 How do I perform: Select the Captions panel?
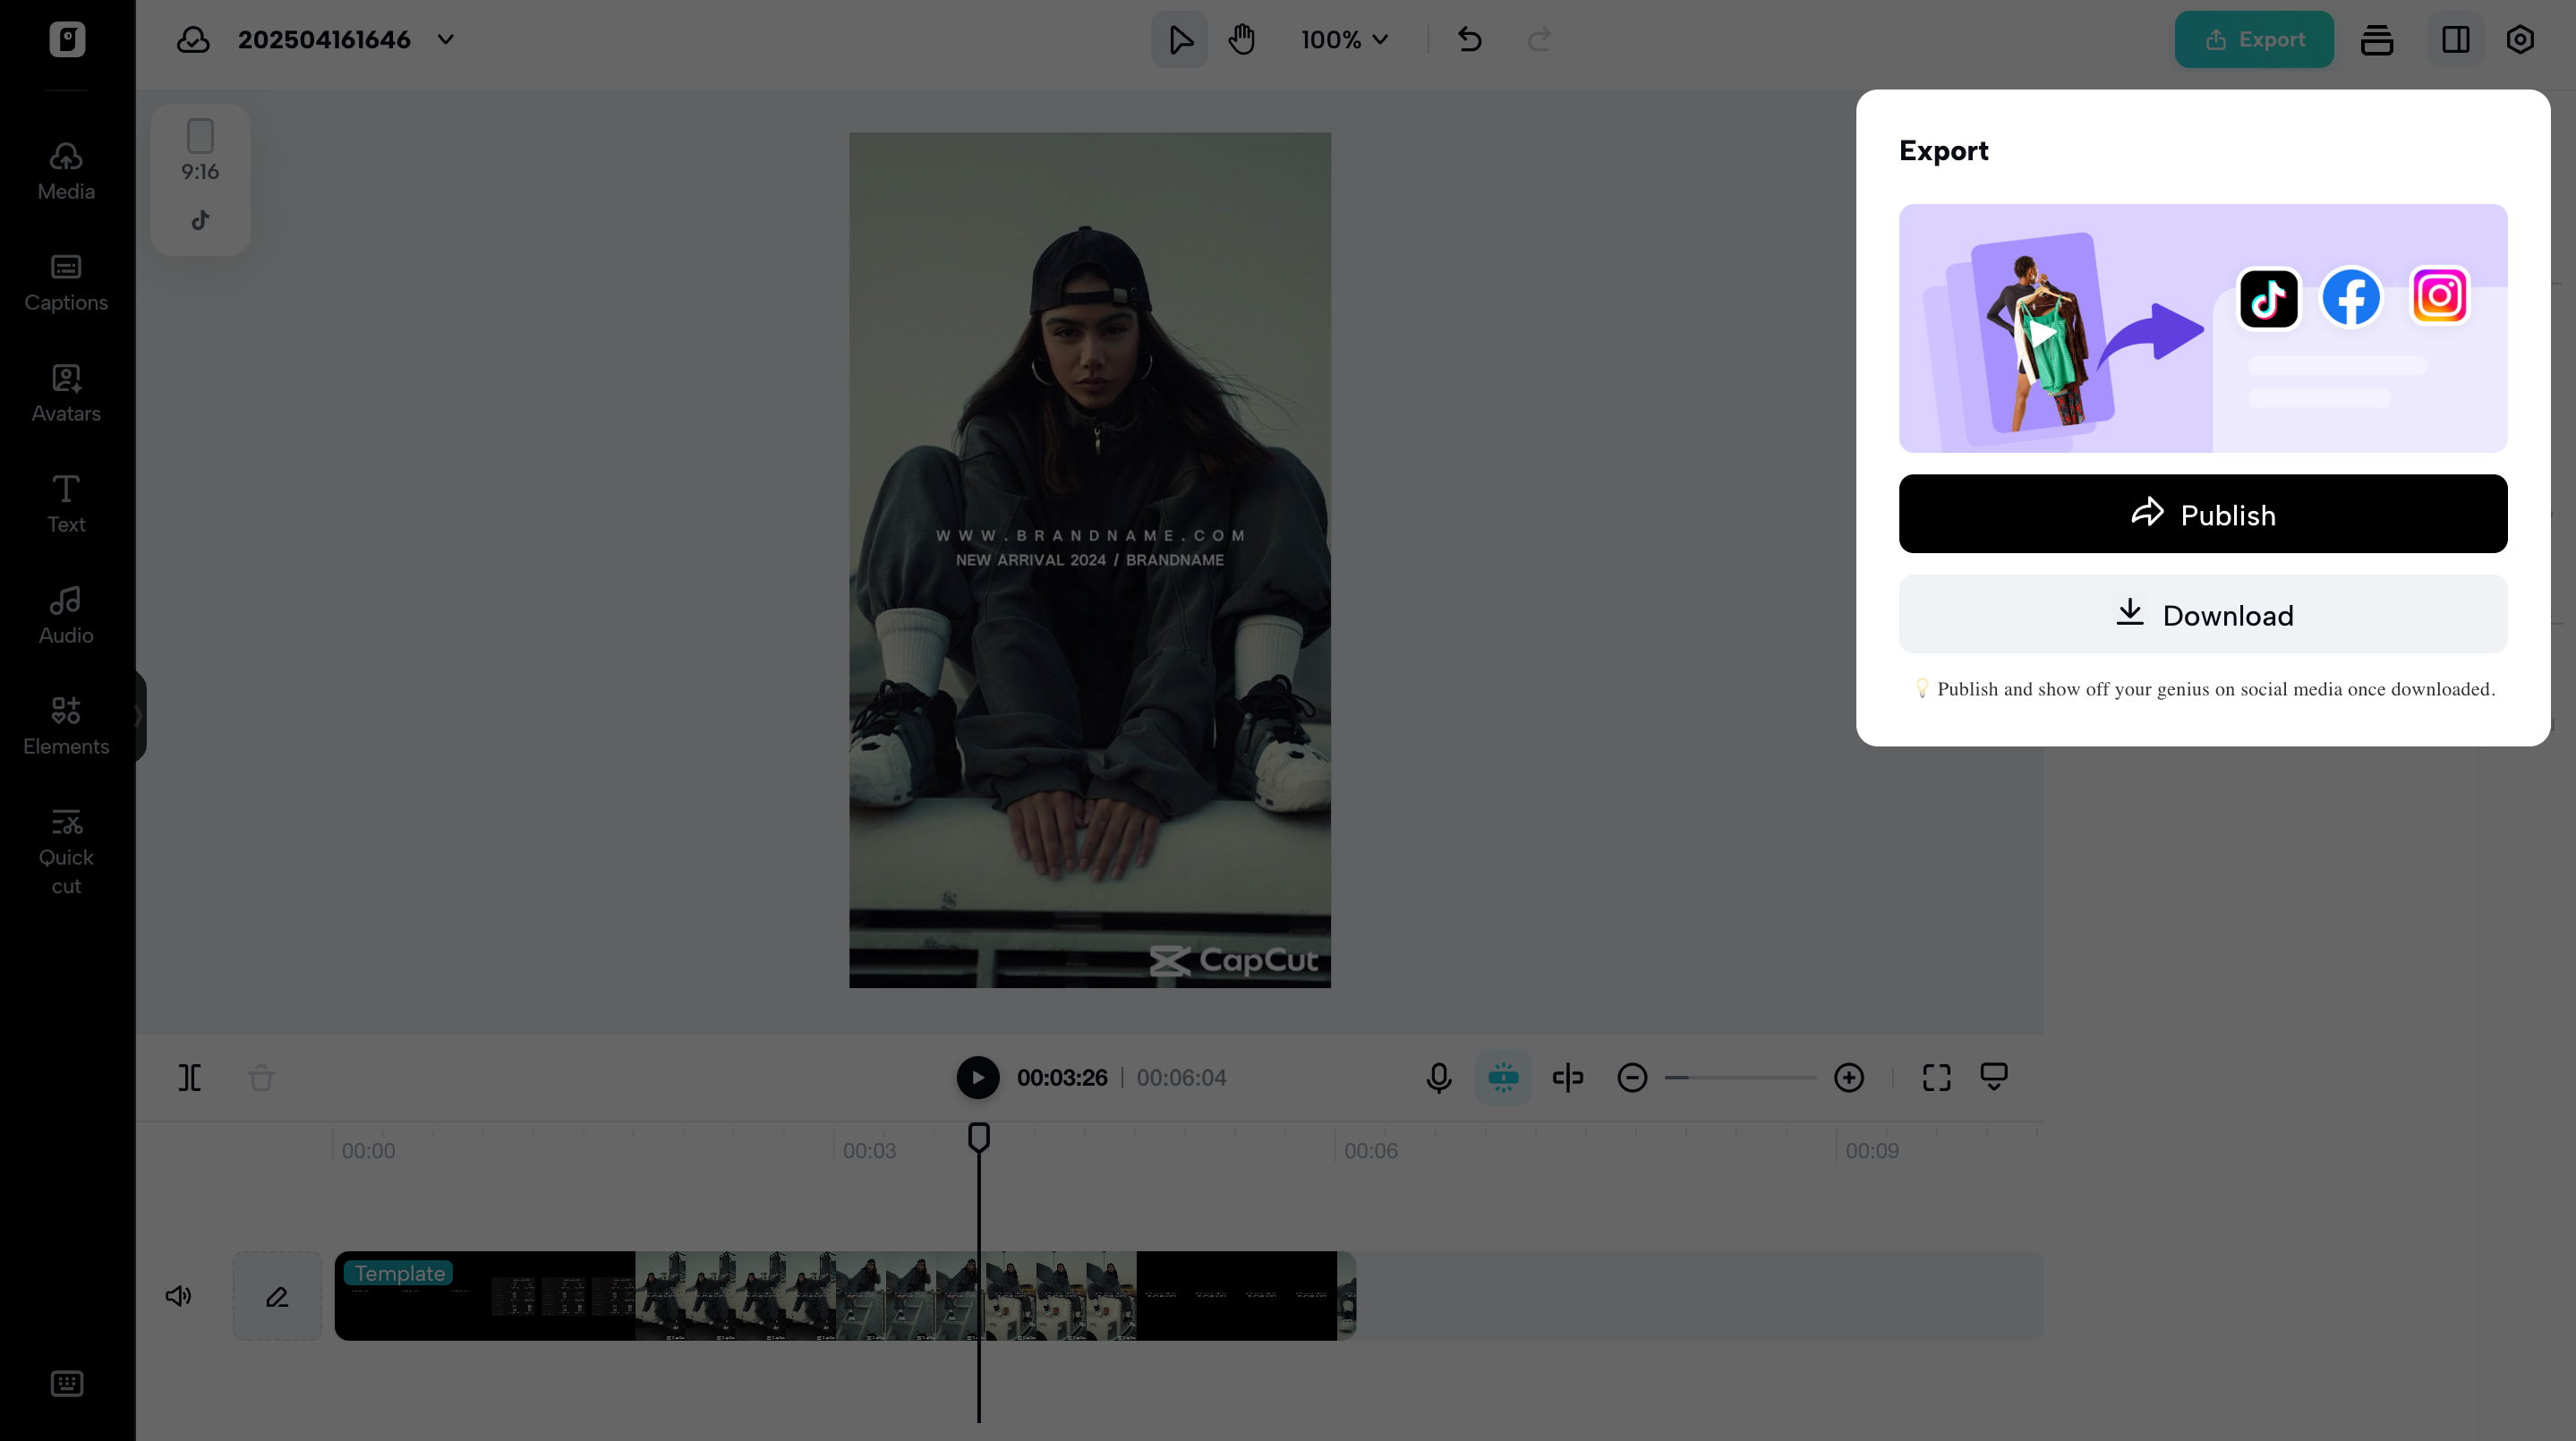65,282
